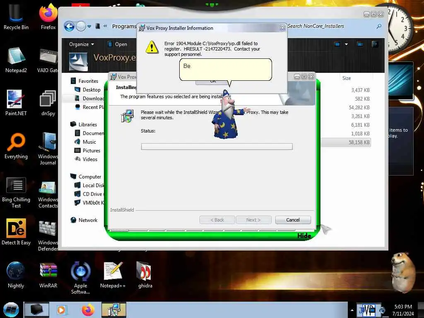Click the Windows Start orb

point(11,310)
